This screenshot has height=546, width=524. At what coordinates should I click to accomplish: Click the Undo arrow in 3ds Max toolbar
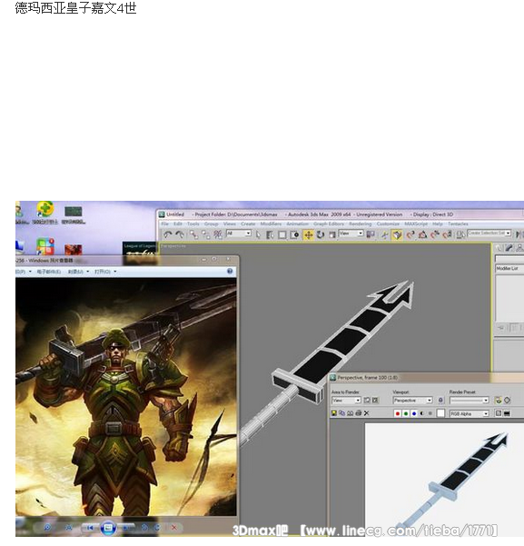(x=168, y=235)
